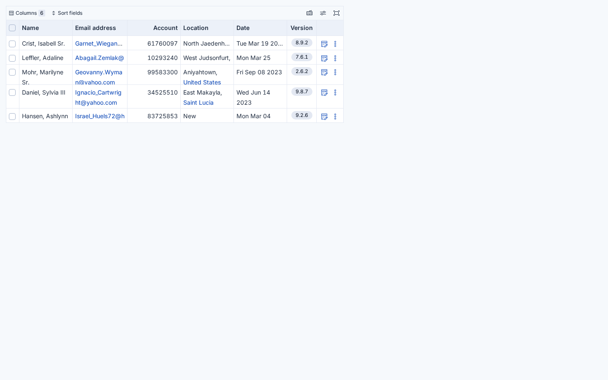Open the Sort fields menu
This screenshot has width=608, height=380.
(67, 13)
